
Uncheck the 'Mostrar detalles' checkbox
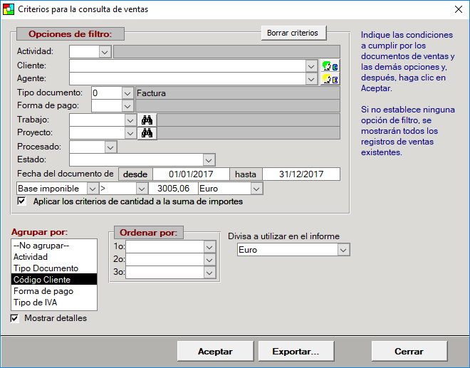[15, 318]
